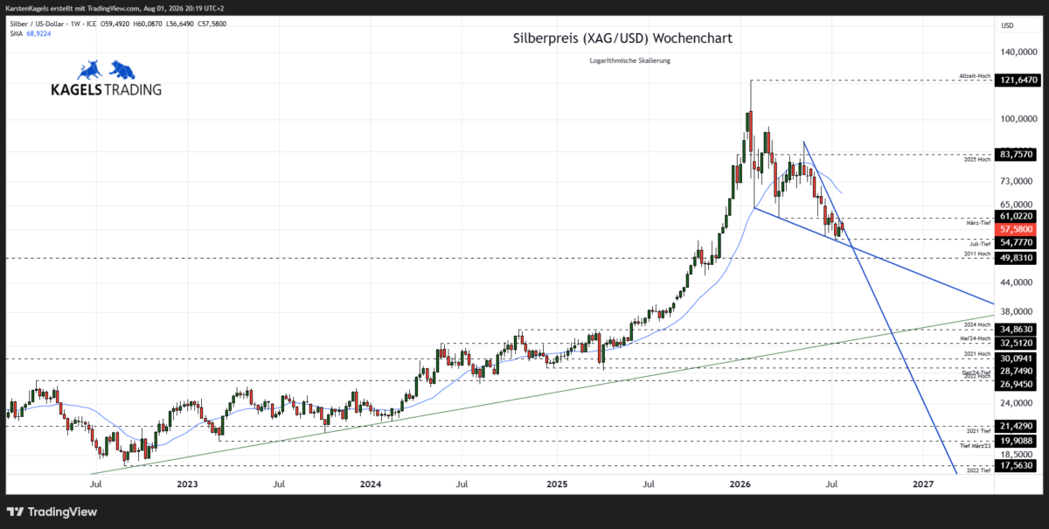Click the '2011 Hoch' level label
Screen dimensions: 1049x529
pos(976,254)
